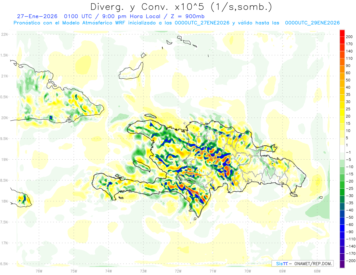Screen dimensions: 356x275
Task: Click the '-200' scale value
Action: pyautogui.click(x=351, y=261)
